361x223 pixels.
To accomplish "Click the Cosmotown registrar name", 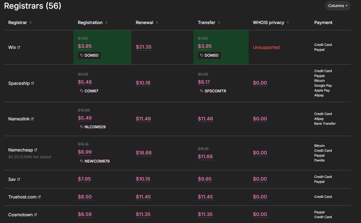I will point(21,215).
